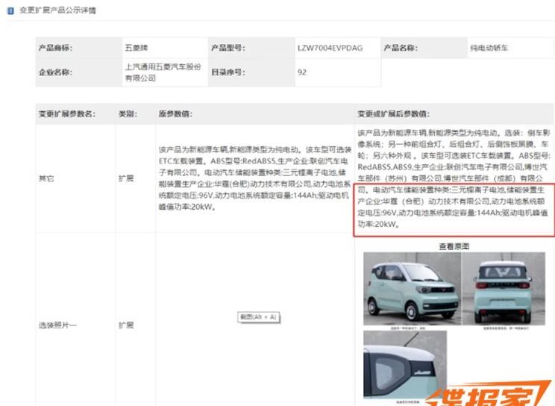Image resolution: width=555 pixels, height=406 pixels.
Task: Click the 产品型号 label
Action: [228, 48]
